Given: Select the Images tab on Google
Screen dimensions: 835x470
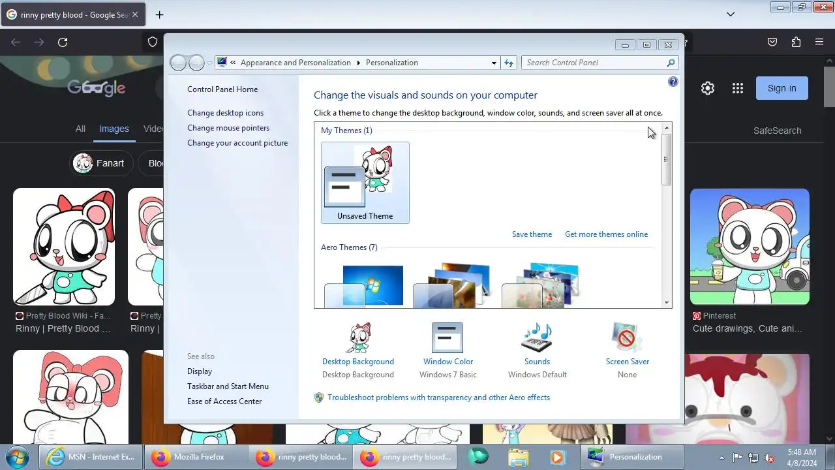Looking at the screenshot, I should pos(114,129).
